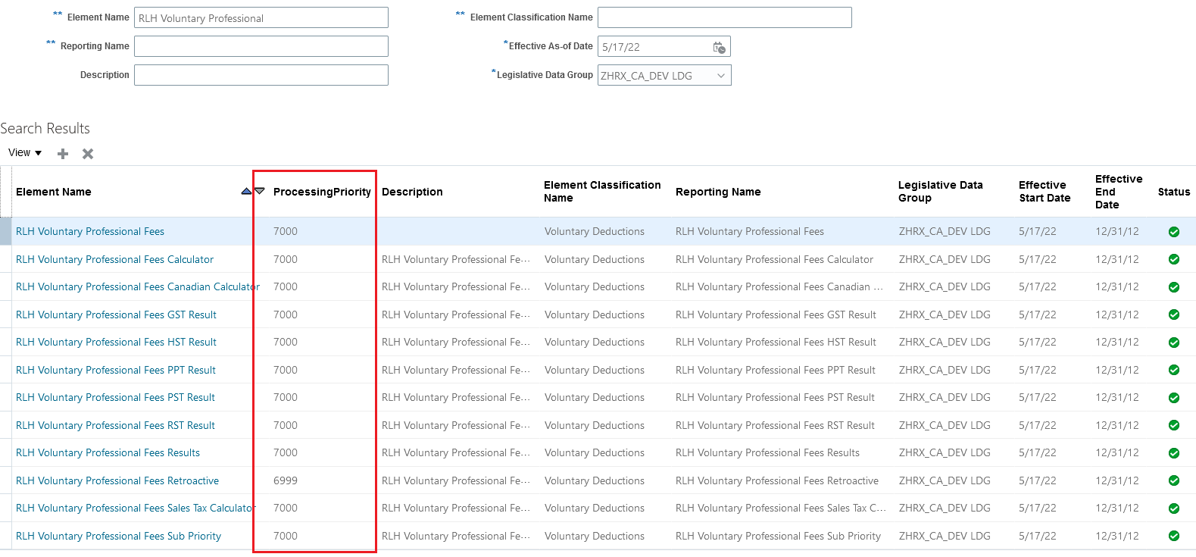Click Voluntary Deductions in the Retroactive row
This screenshot has width=1196, height=557.
pyautogui.click(x=595, y=480)
